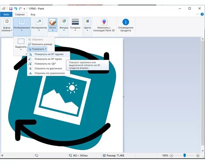Click the zoom out minus button
The width and height of the screenshot is (205, 164).
(171, 156)
